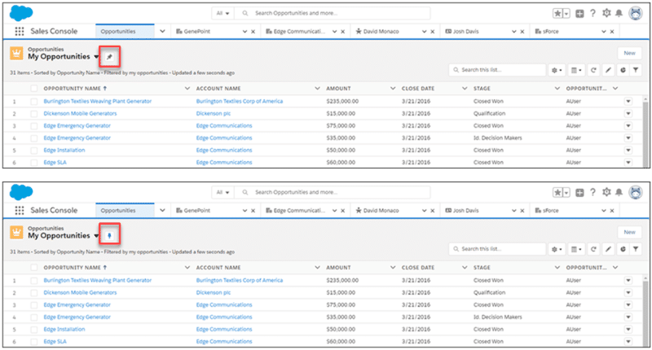Open the filter panel in the upper screenshot
The height and width of the screenshot is (350, 652).
point(635,70)
